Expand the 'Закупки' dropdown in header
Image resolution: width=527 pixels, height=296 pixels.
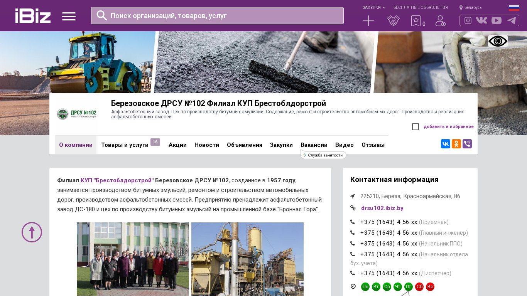click(374, 8)
